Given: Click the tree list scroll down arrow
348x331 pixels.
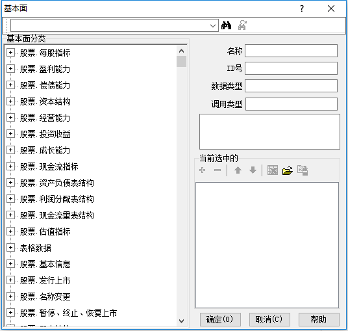Looking at the screenshot, I should pos(181,321).
